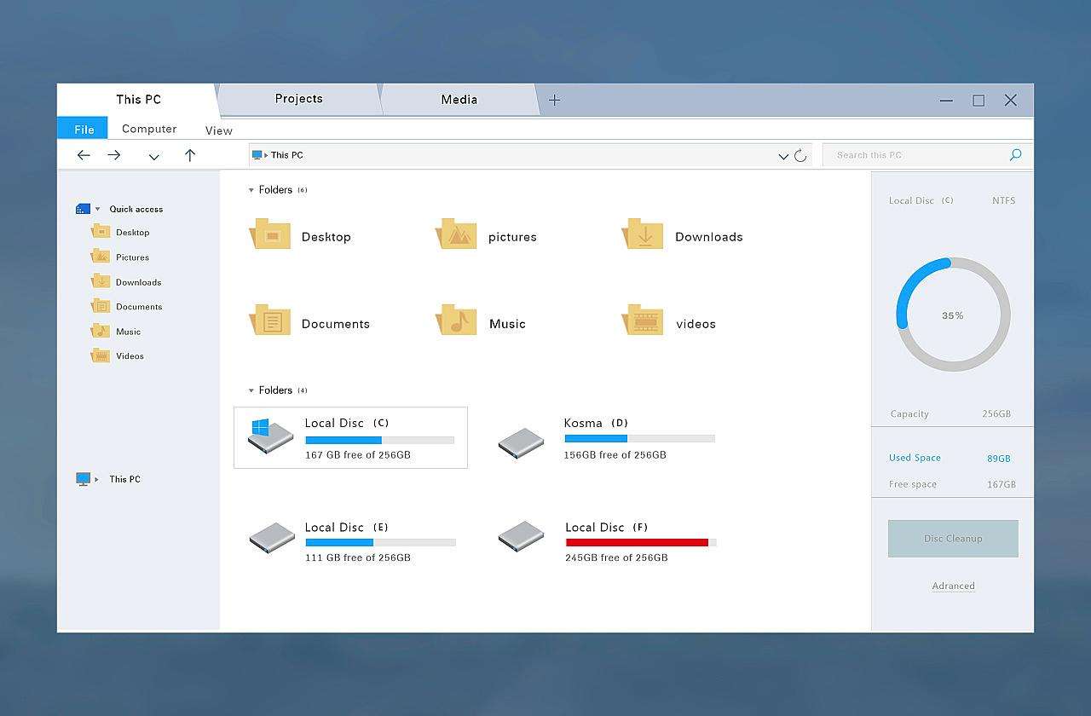This screenshot has width=1091, height=716.
Task: Go forward with the right arrow
Action: [x=114, y=155]
